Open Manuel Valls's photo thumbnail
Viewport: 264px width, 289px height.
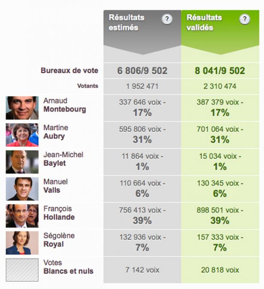(22, 189)
